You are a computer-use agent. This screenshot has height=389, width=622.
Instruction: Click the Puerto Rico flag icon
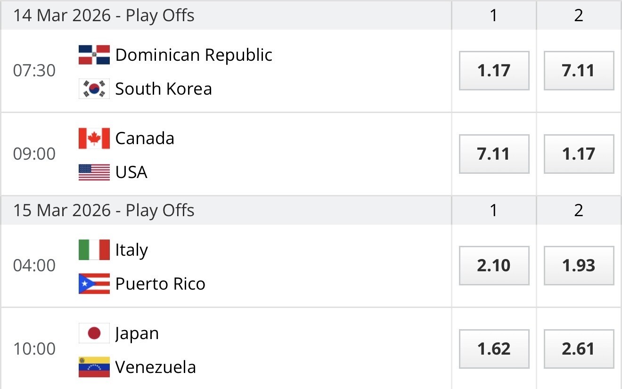pos(94,284)
